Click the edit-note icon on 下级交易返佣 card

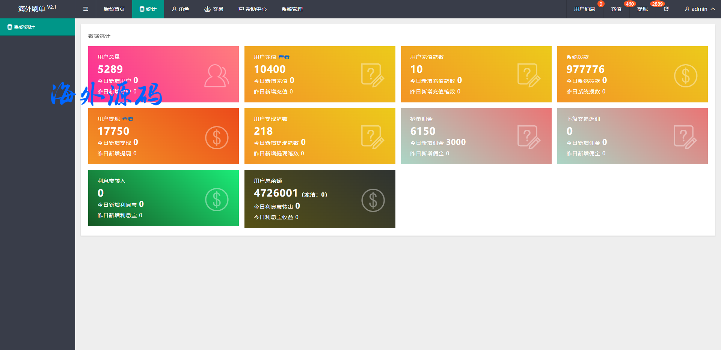pyautogui.click(x=685, y=137)
